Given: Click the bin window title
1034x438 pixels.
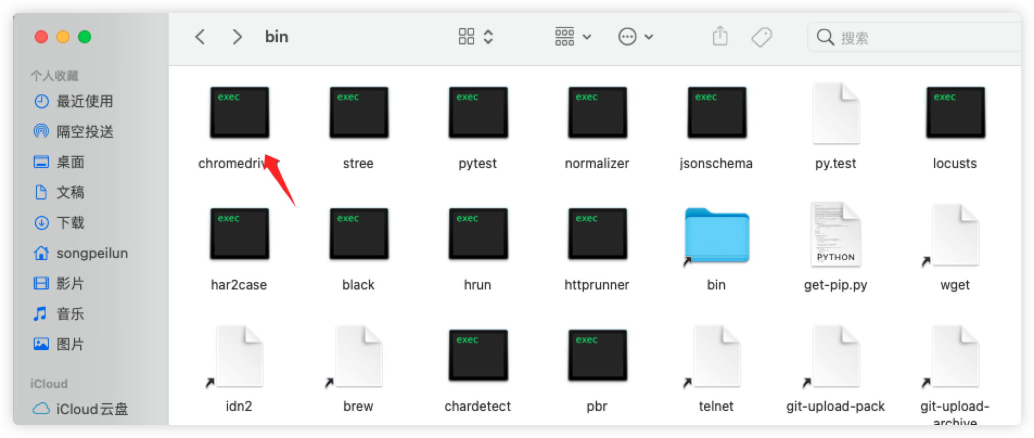Looking at the screenshot, I should coord(277,36).
